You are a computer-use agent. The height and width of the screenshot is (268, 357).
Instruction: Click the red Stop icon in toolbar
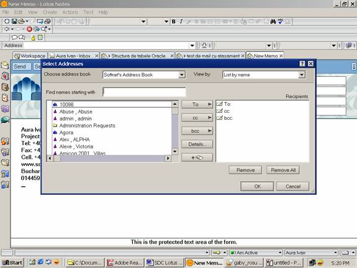pos(29,29)
